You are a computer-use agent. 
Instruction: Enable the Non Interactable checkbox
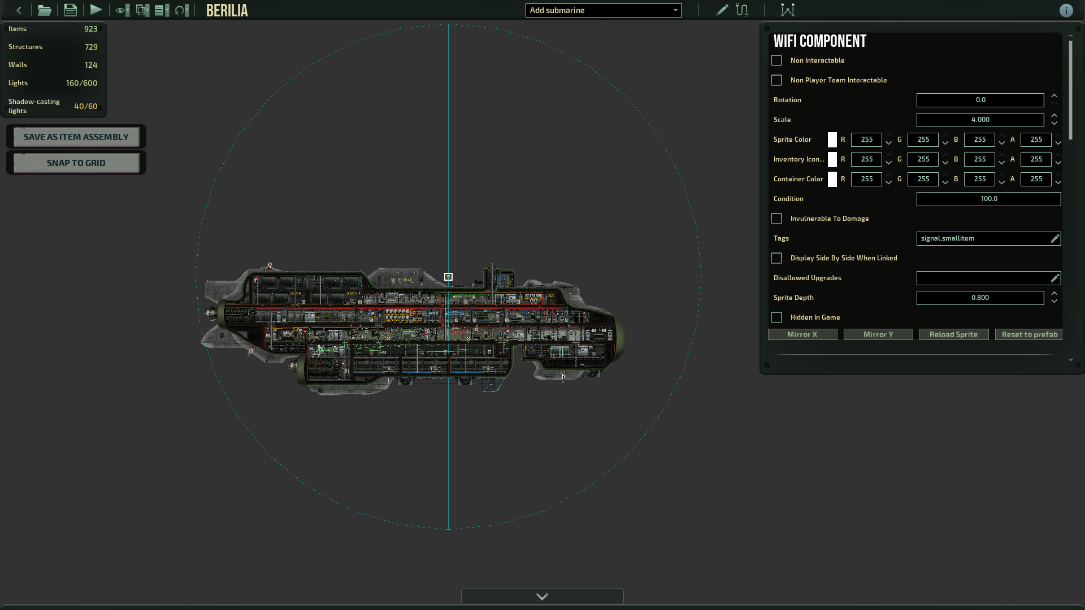coord(776,60)
